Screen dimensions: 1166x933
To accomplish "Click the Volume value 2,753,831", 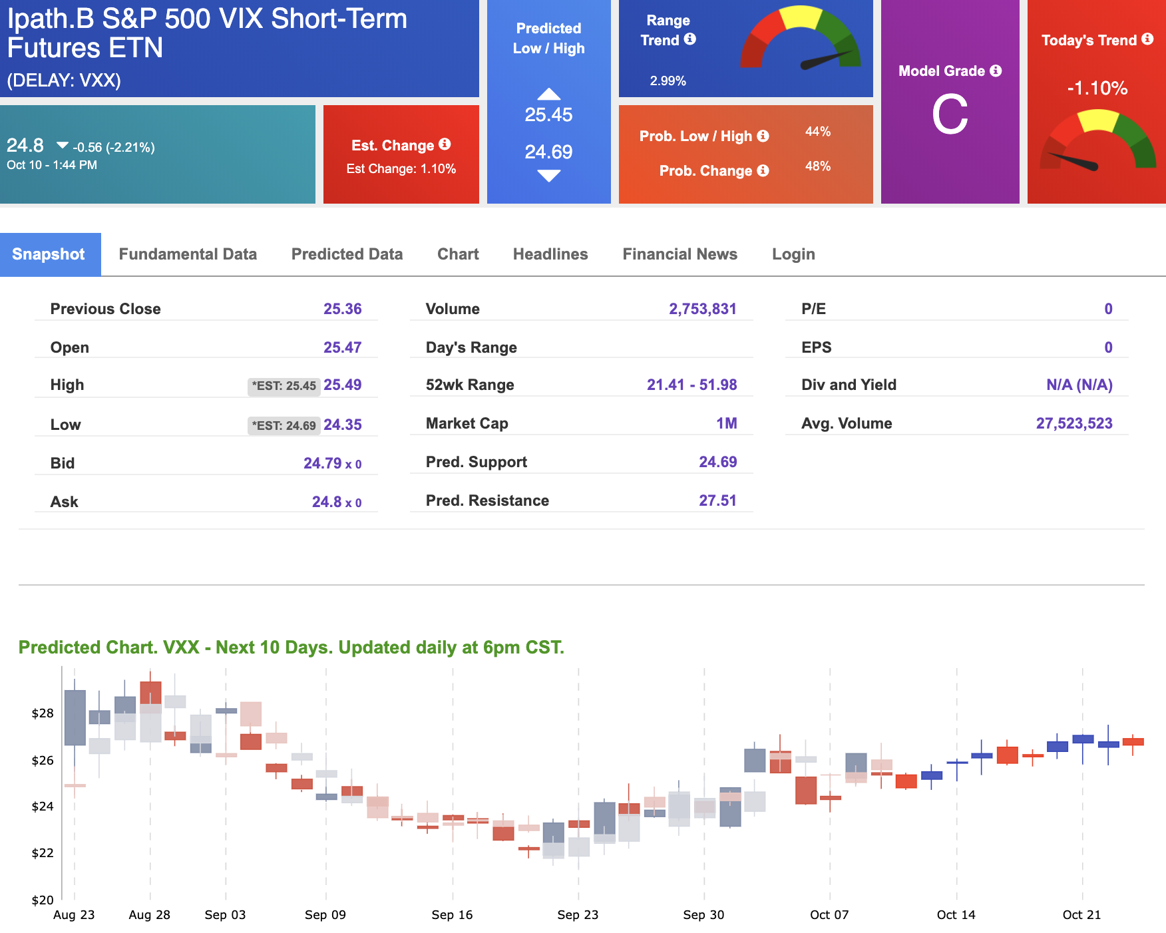I will pyautogui.click(x=703, y=309).
